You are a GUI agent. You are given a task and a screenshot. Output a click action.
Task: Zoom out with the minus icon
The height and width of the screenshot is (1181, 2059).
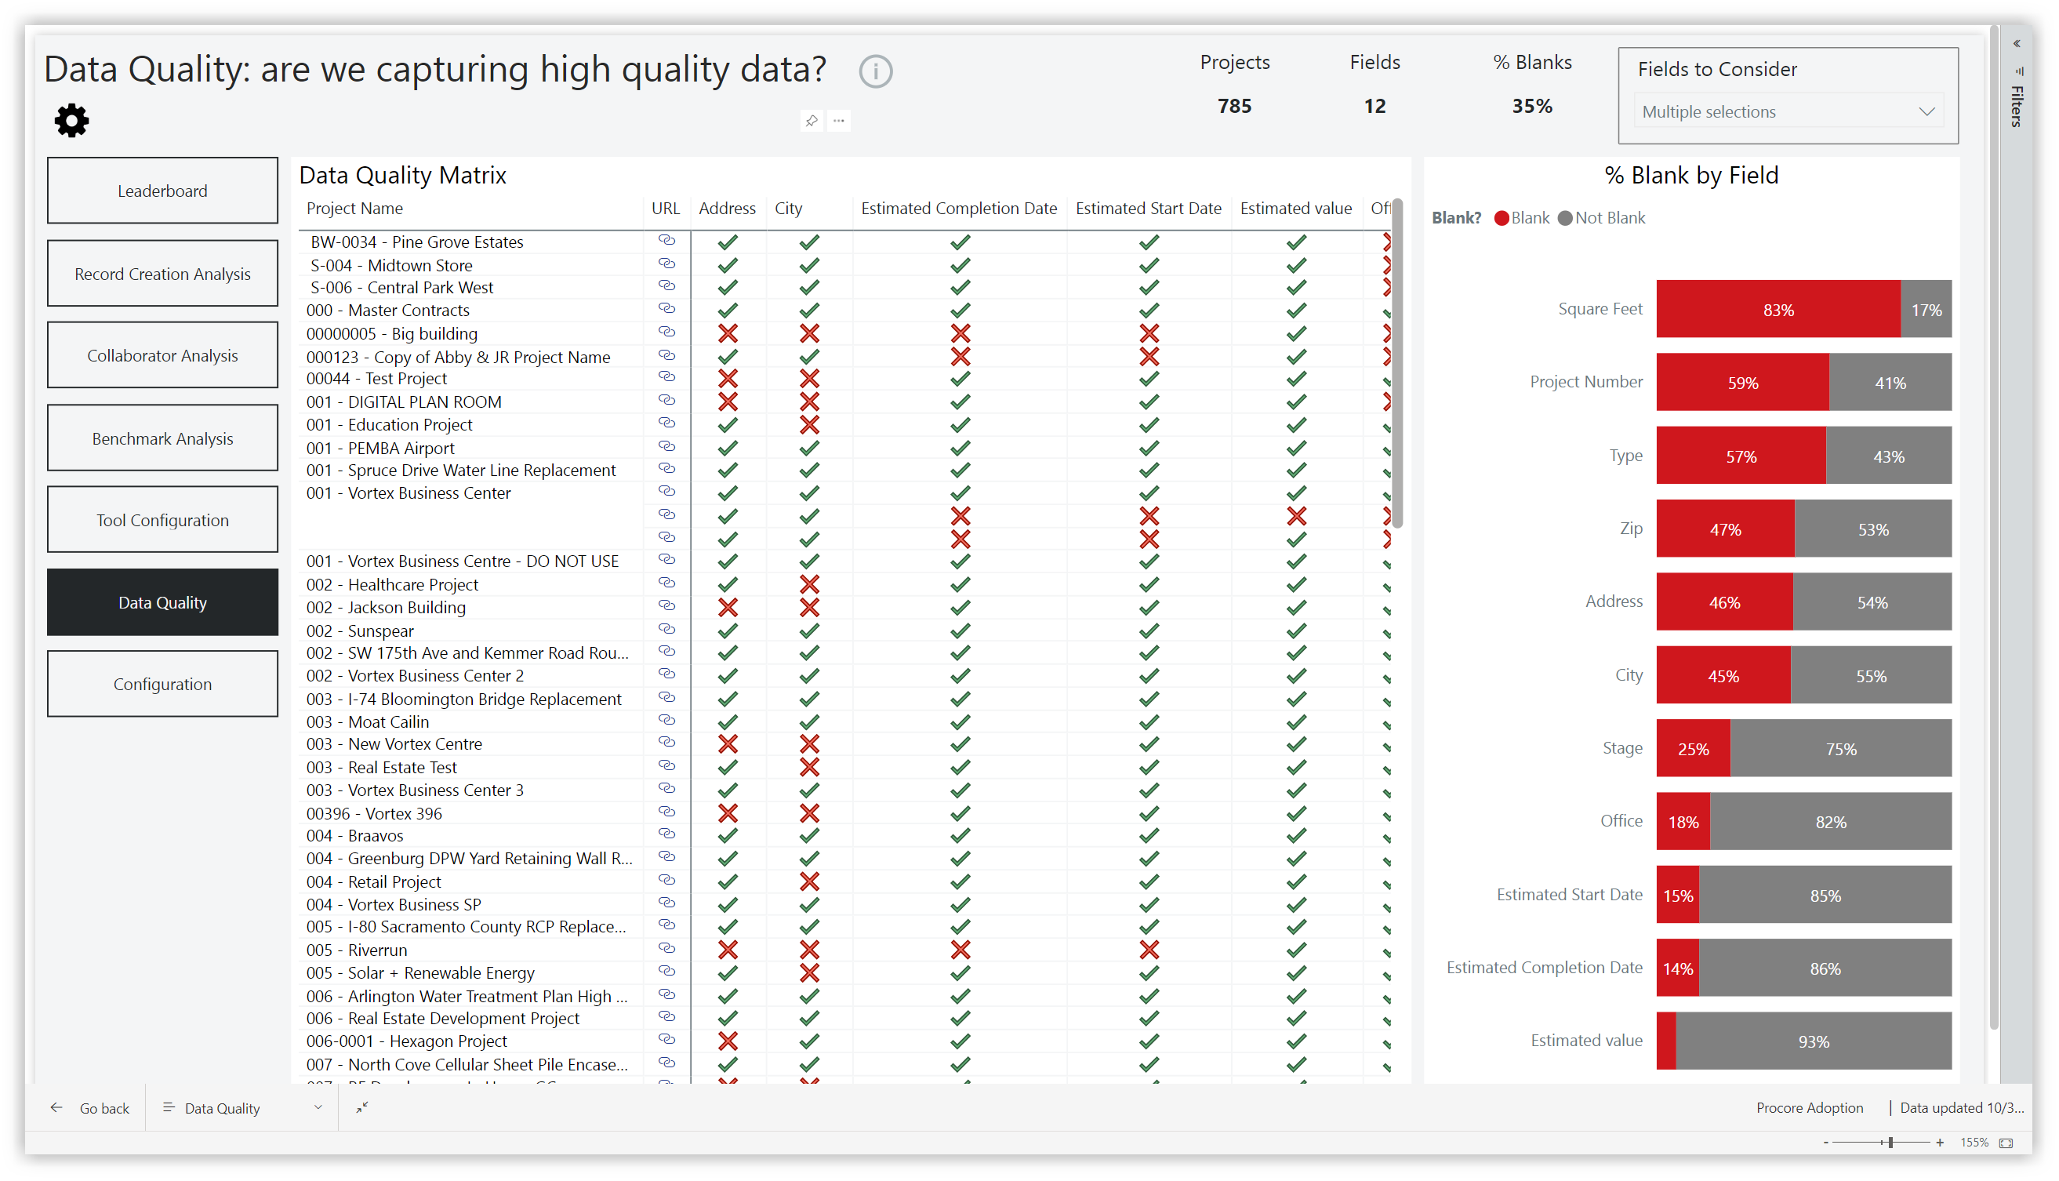1825,1143
